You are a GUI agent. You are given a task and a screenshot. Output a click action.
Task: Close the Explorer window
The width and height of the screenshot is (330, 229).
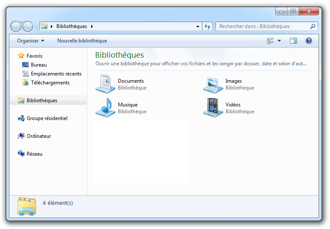coord(309,11)
